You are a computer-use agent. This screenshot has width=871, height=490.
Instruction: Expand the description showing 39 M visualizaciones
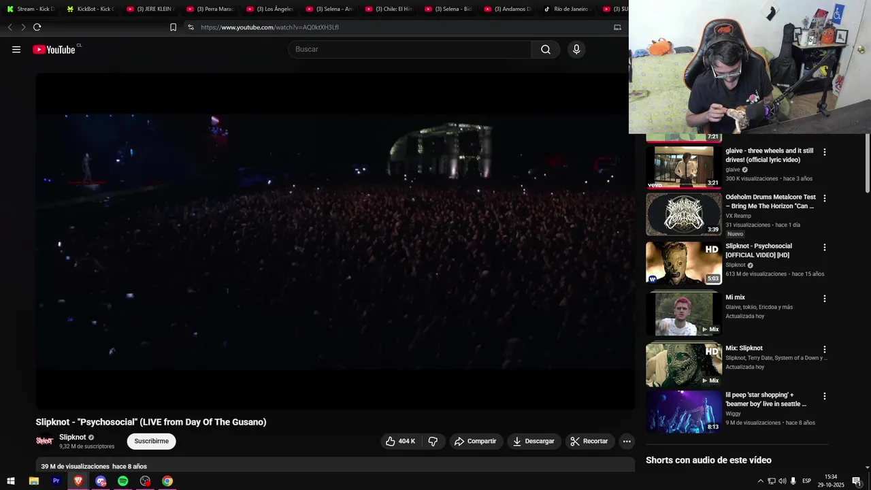click(x=335, y=466)
